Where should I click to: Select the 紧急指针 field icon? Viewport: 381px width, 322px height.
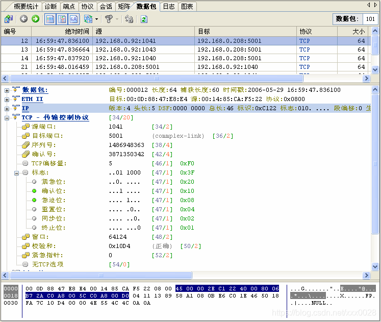26,256
